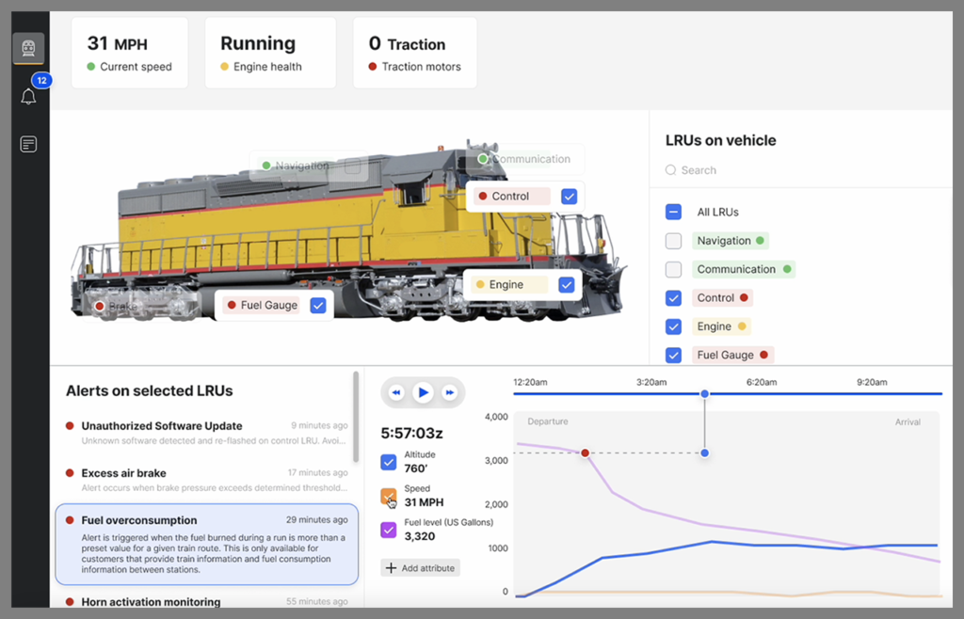
Task: Click the rewind playback button
Action: pos(396,392)
